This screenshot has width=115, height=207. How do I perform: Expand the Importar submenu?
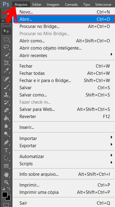(x=111, y=137)
